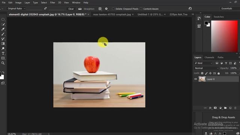Pick a color in the red color field

coord(224,36)
